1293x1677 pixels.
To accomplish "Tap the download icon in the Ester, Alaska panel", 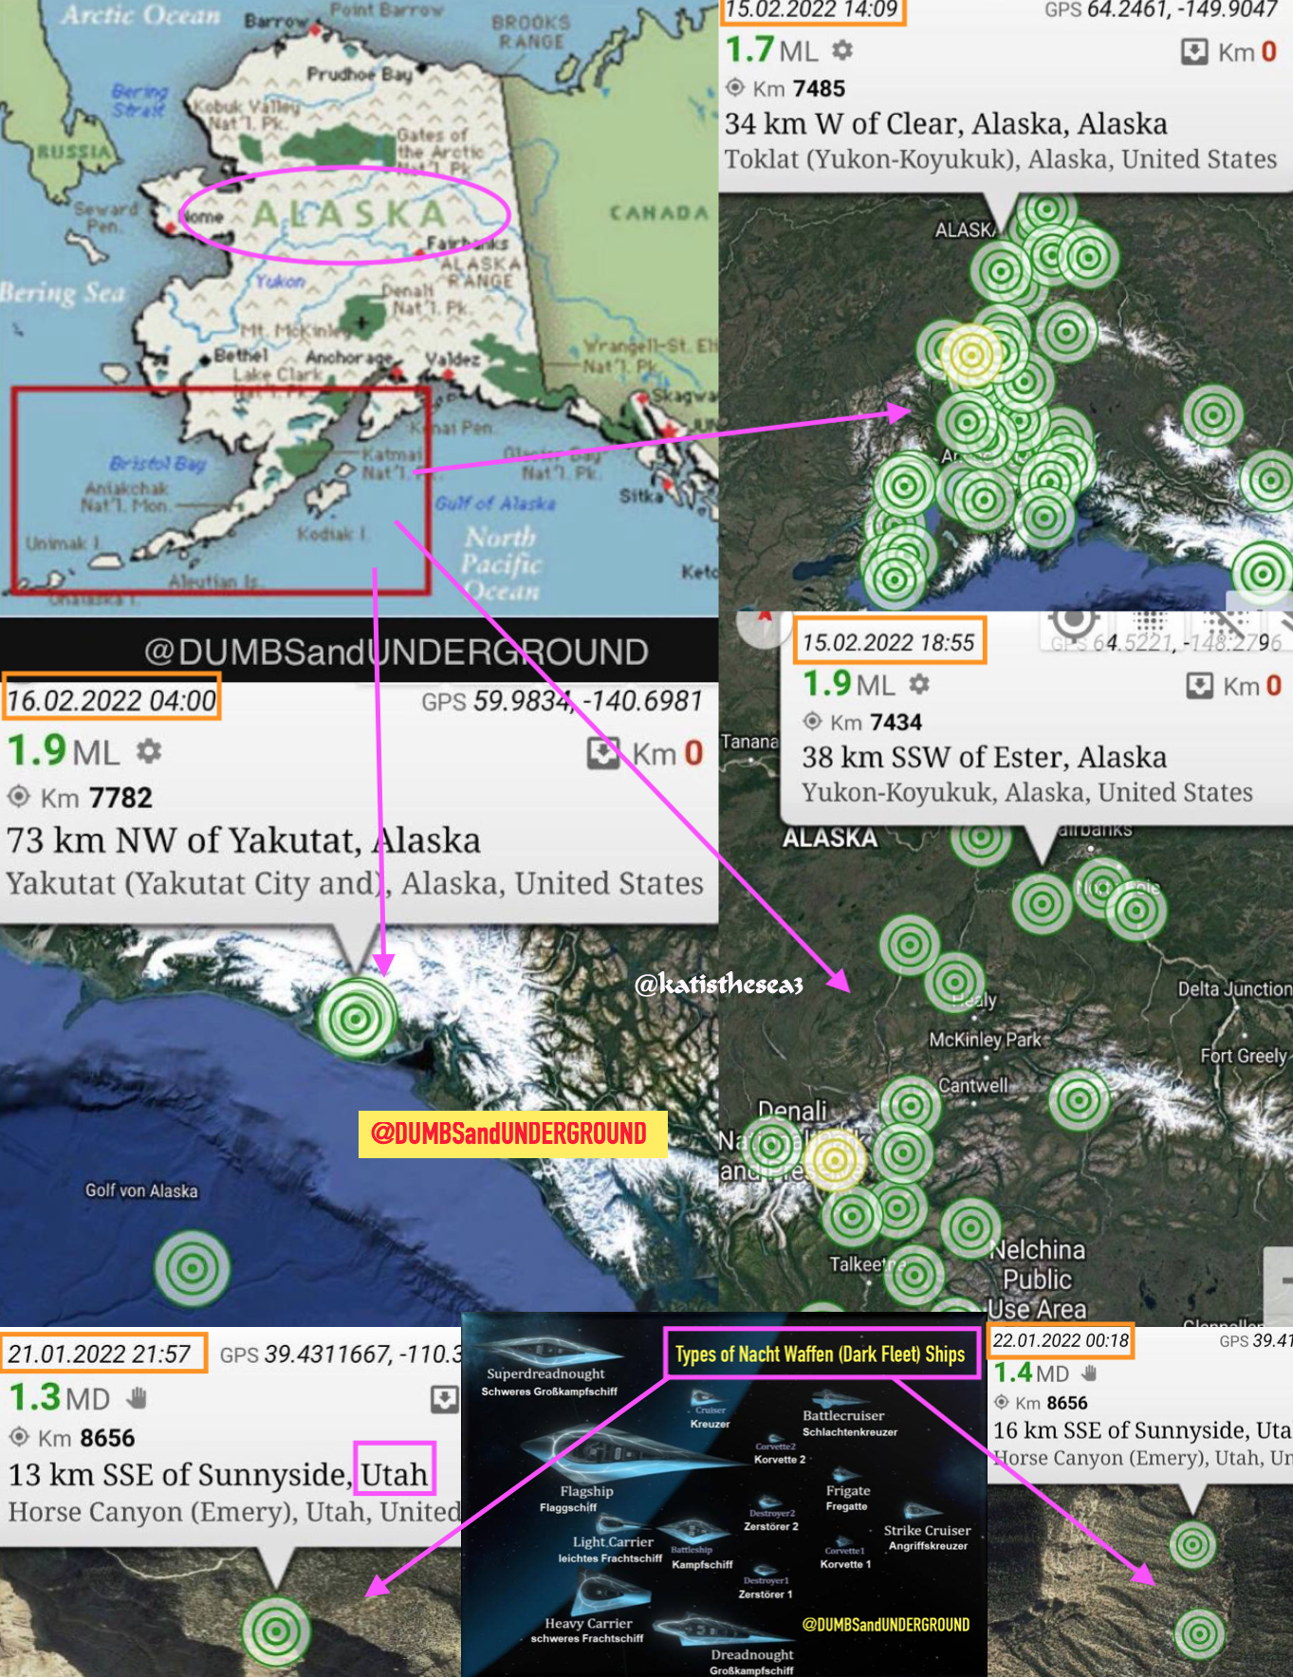I will (x=1199, y=686).
